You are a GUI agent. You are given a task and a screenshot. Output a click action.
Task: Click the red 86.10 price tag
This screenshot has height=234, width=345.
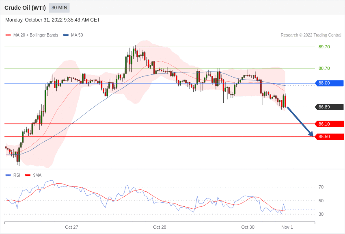click(x=329, y=124)
